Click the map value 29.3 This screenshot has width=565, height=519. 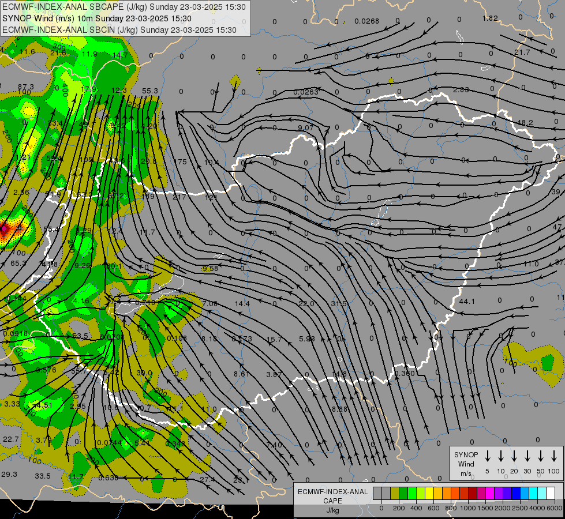(x=9, y=475)
